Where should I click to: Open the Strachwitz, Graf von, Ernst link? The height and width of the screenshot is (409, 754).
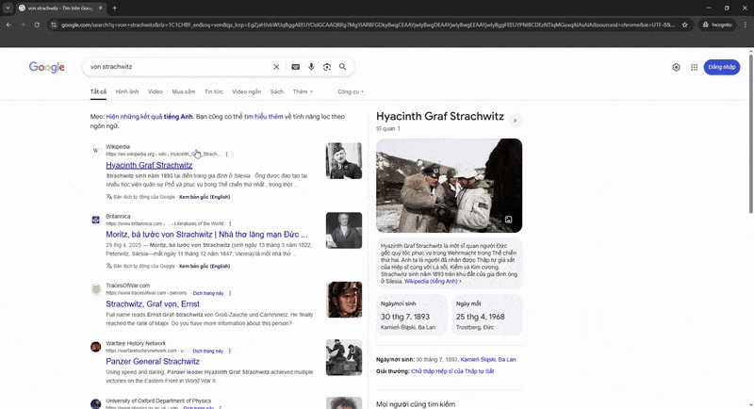(153, 303)
